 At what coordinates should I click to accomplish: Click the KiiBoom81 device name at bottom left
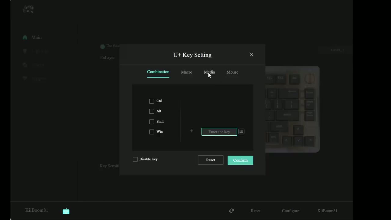click(37, 210)
